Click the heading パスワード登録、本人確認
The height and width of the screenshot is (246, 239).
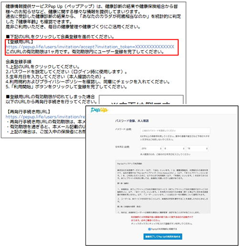pyautogui.click(x=132, y=121)
